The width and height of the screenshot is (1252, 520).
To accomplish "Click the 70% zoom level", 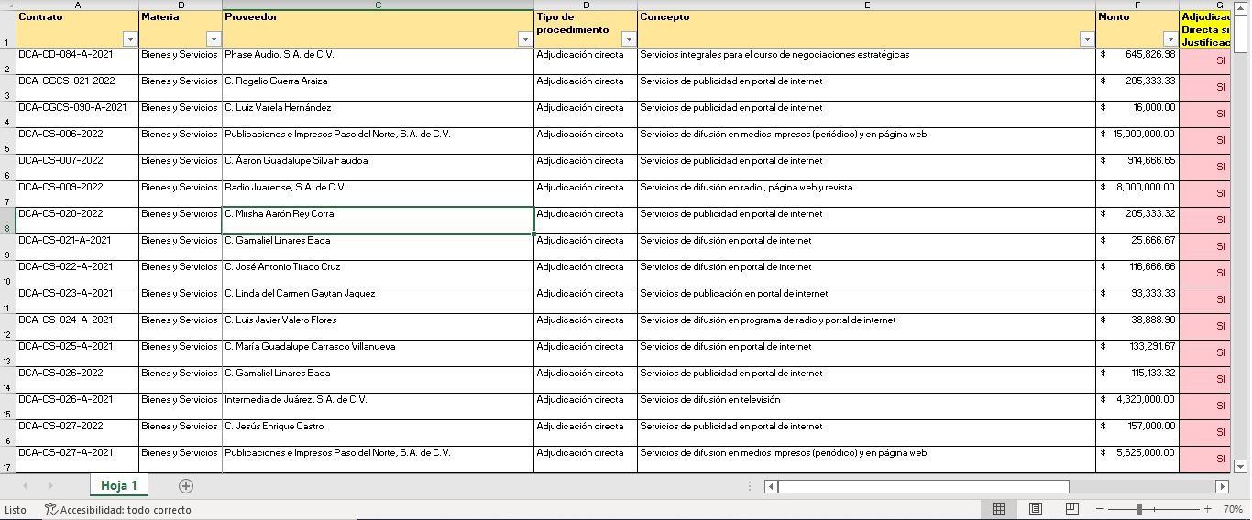I will pyautogui.click(x=1233, y=509).
